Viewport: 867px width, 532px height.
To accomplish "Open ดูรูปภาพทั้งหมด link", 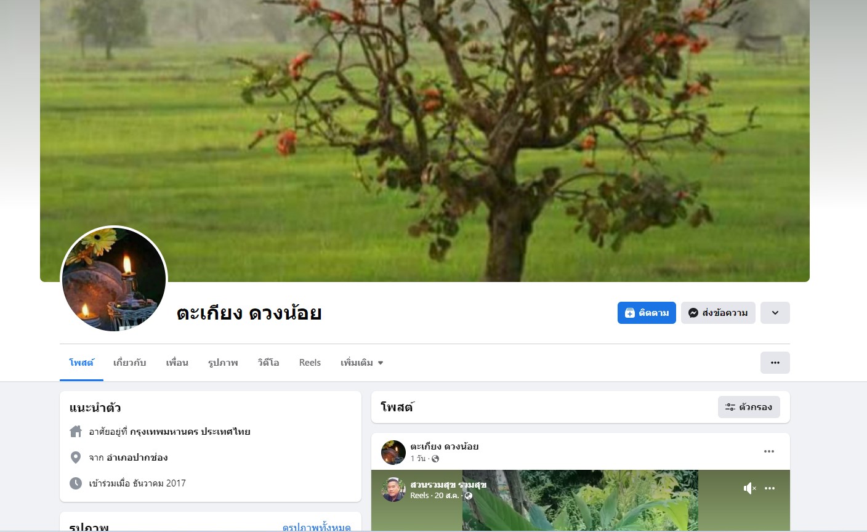I will pyautogui.click(x=317, y=527).
